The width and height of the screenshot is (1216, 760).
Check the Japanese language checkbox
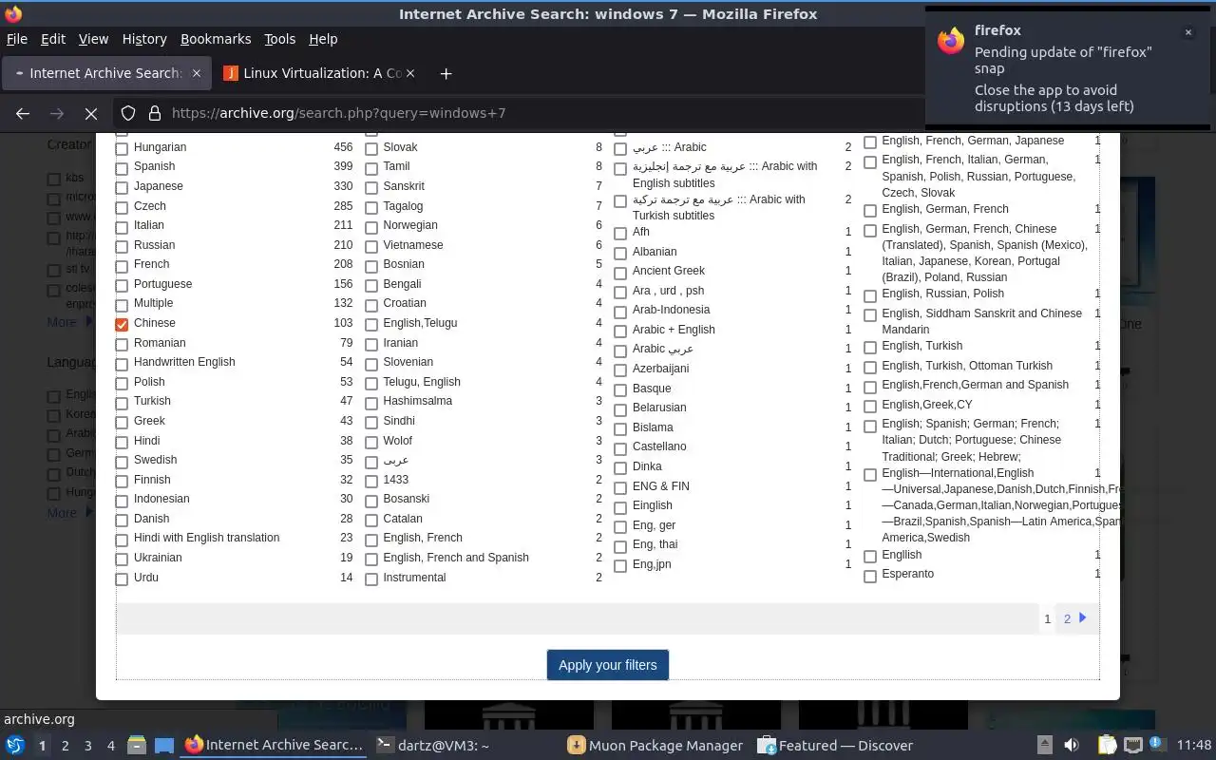tap(122, 187)
